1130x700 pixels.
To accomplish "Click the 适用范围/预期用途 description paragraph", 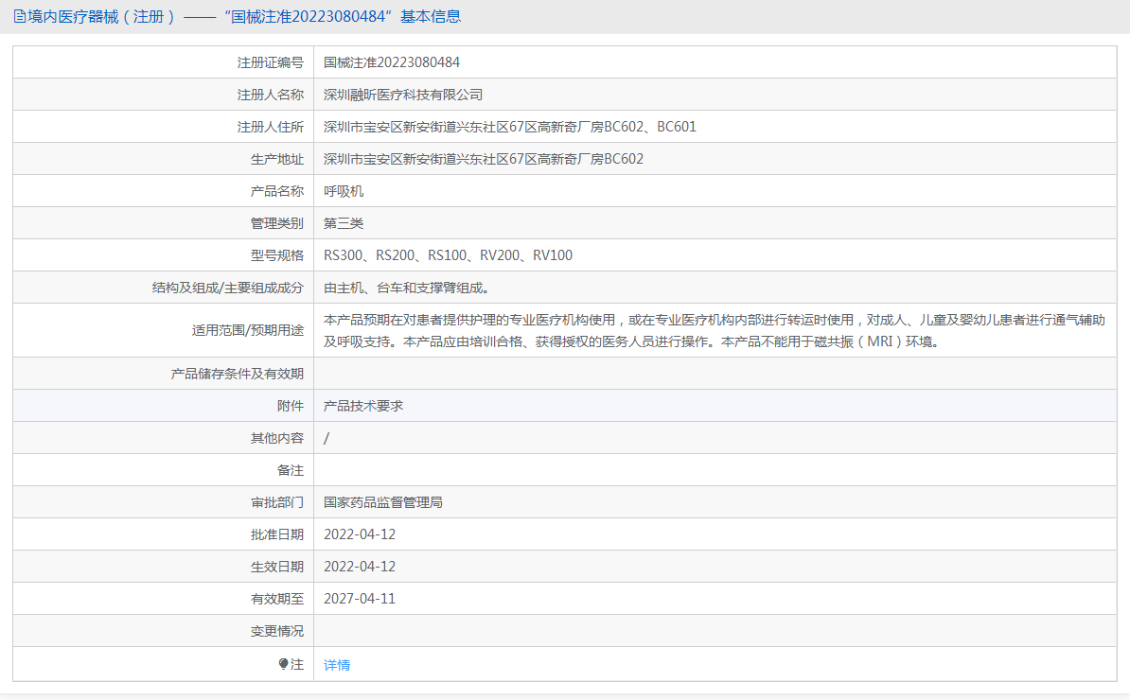I will click(x=714, y=330).
